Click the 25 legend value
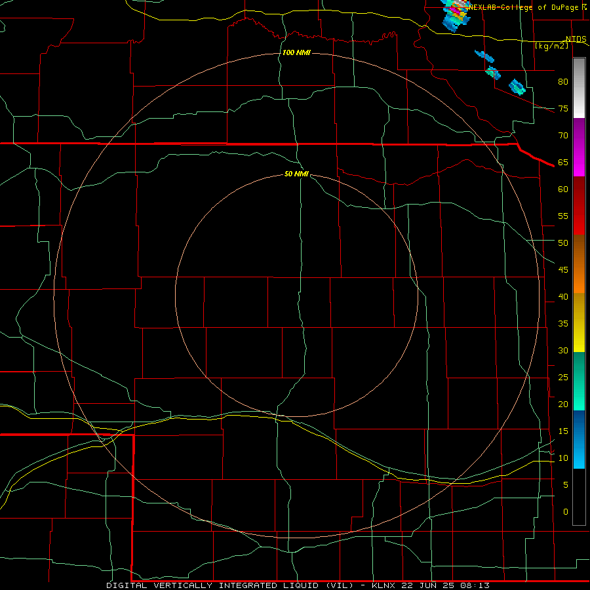 (x=563, y=378)
